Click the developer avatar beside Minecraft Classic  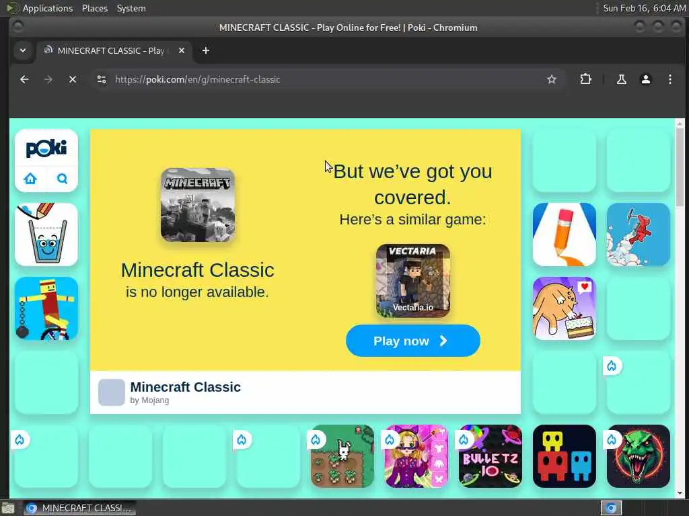(x=111, y=392)
